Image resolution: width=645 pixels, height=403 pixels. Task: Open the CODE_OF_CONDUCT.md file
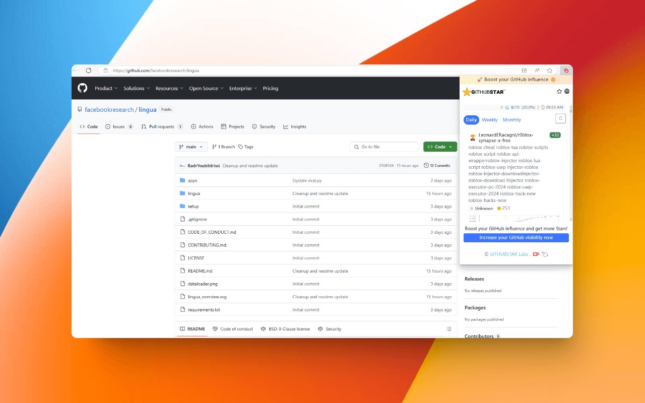(212, 232)
